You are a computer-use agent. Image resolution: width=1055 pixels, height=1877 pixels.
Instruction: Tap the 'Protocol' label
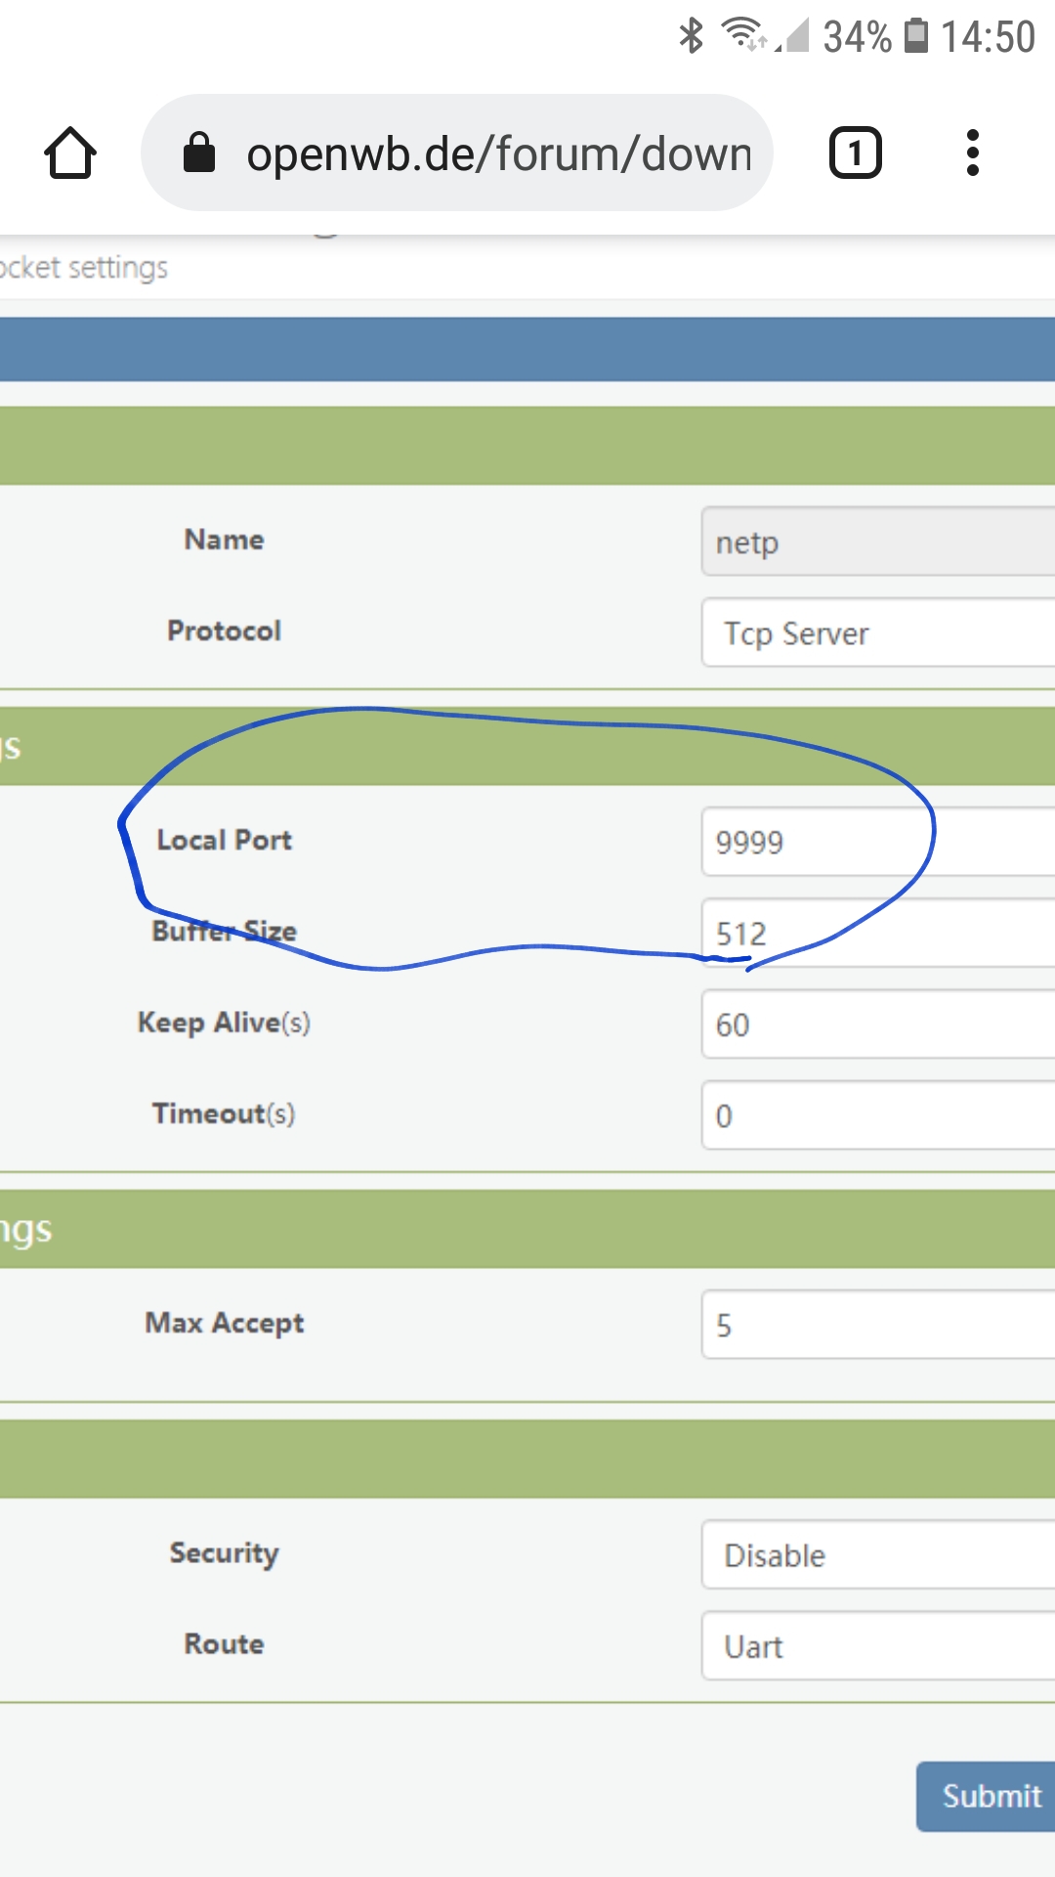tap(225, 631)
